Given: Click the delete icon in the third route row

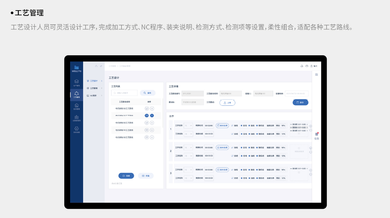Looking at the screenshot, I should click(152, 123).
